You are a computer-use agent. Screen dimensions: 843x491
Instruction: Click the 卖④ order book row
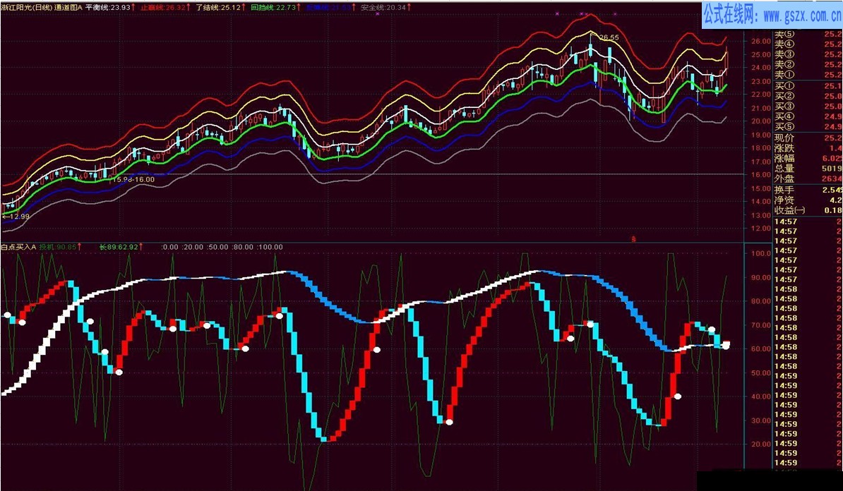(808, 44)
